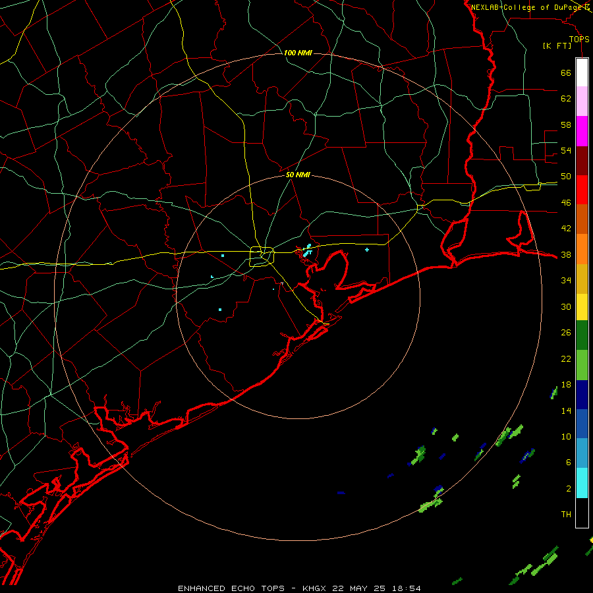This screenshot has width=593, height=593.
Task: Click the 46 legend value
Action: click(566, 203)
